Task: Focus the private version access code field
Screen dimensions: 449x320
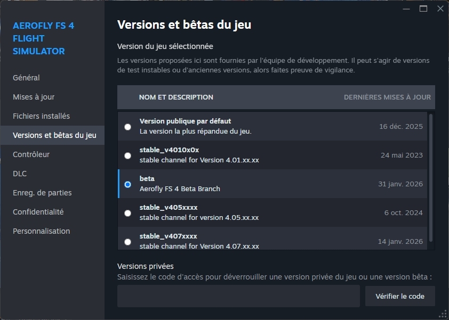Action: click(238, 296)
